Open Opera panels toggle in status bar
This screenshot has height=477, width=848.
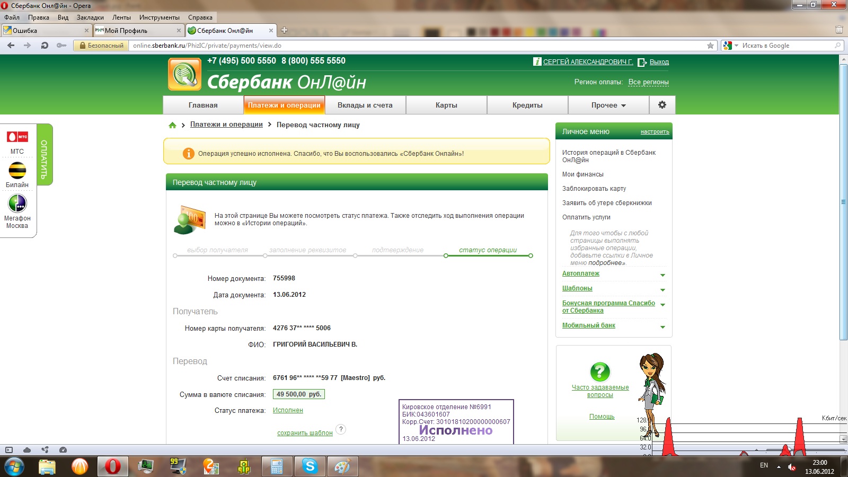coord(8,450)
